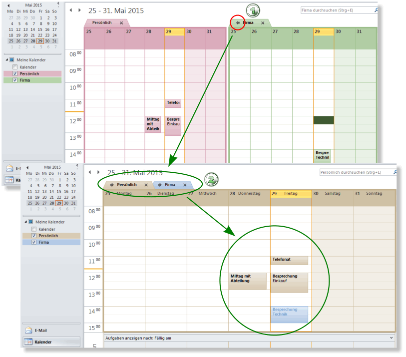Open 'Aufgaben anzeigen nach' dropdown arrow

(x=391, y=338)
